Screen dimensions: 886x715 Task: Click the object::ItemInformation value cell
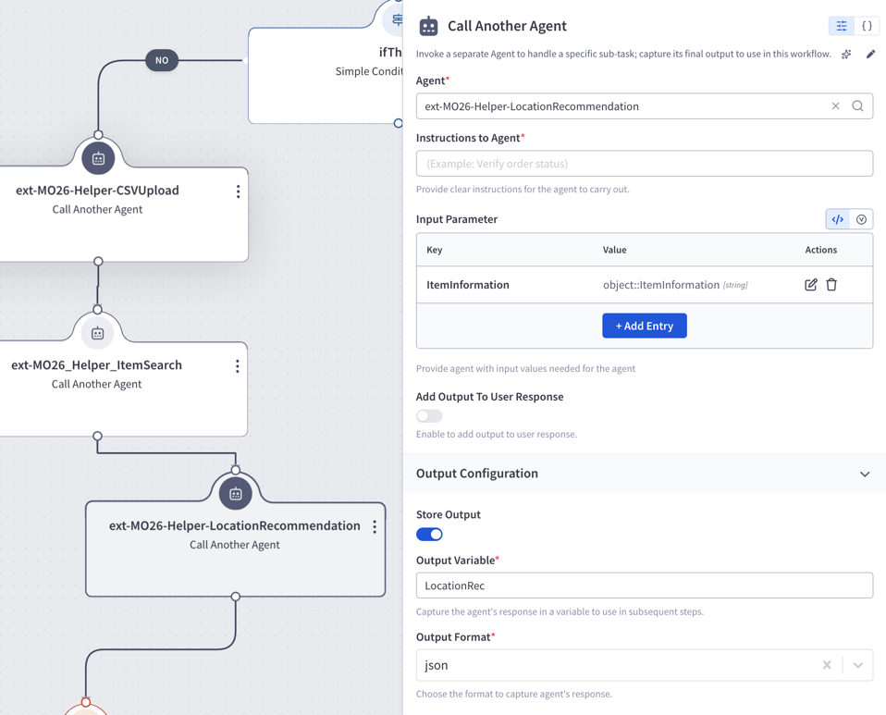(675, 285)
